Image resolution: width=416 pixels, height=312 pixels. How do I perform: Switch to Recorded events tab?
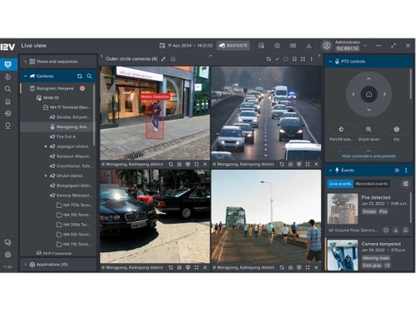click(372, 184)
